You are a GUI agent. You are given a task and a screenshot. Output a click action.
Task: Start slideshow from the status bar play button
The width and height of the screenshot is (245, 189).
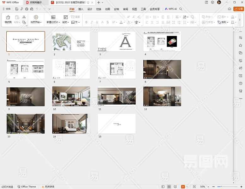[x=183, y=187]
